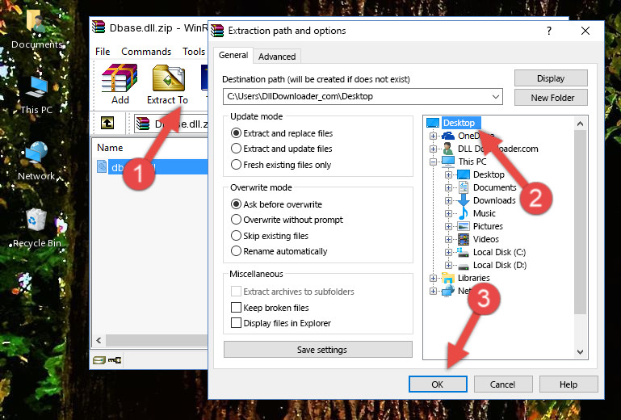Expand the Libraries tree node
The image size is (621, 420).
(x=434, y=278)
